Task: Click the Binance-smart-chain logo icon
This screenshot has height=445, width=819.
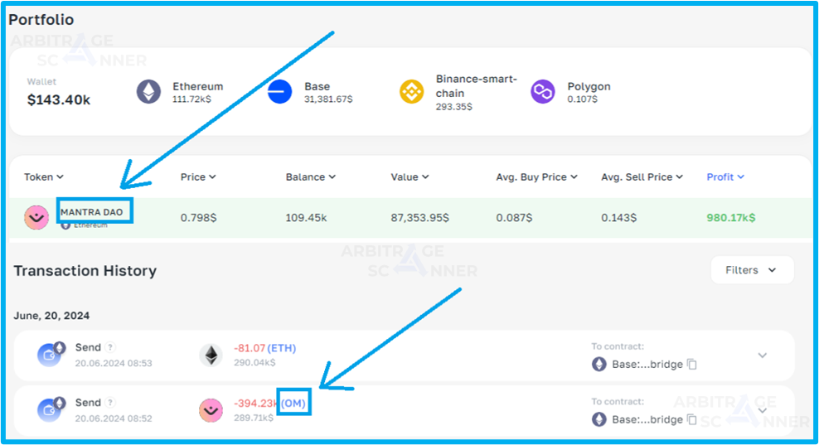Action: pyautogui.click(x=412, y=93)
